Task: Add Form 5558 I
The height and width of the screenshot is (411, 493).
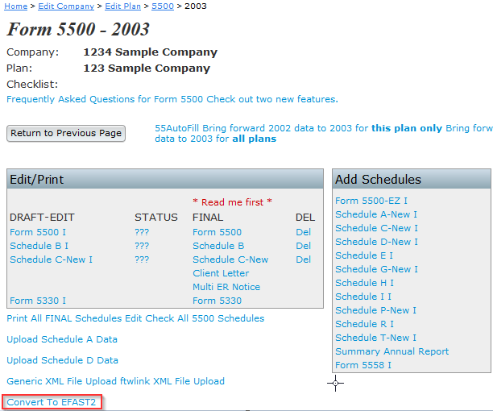Action: 363,365
